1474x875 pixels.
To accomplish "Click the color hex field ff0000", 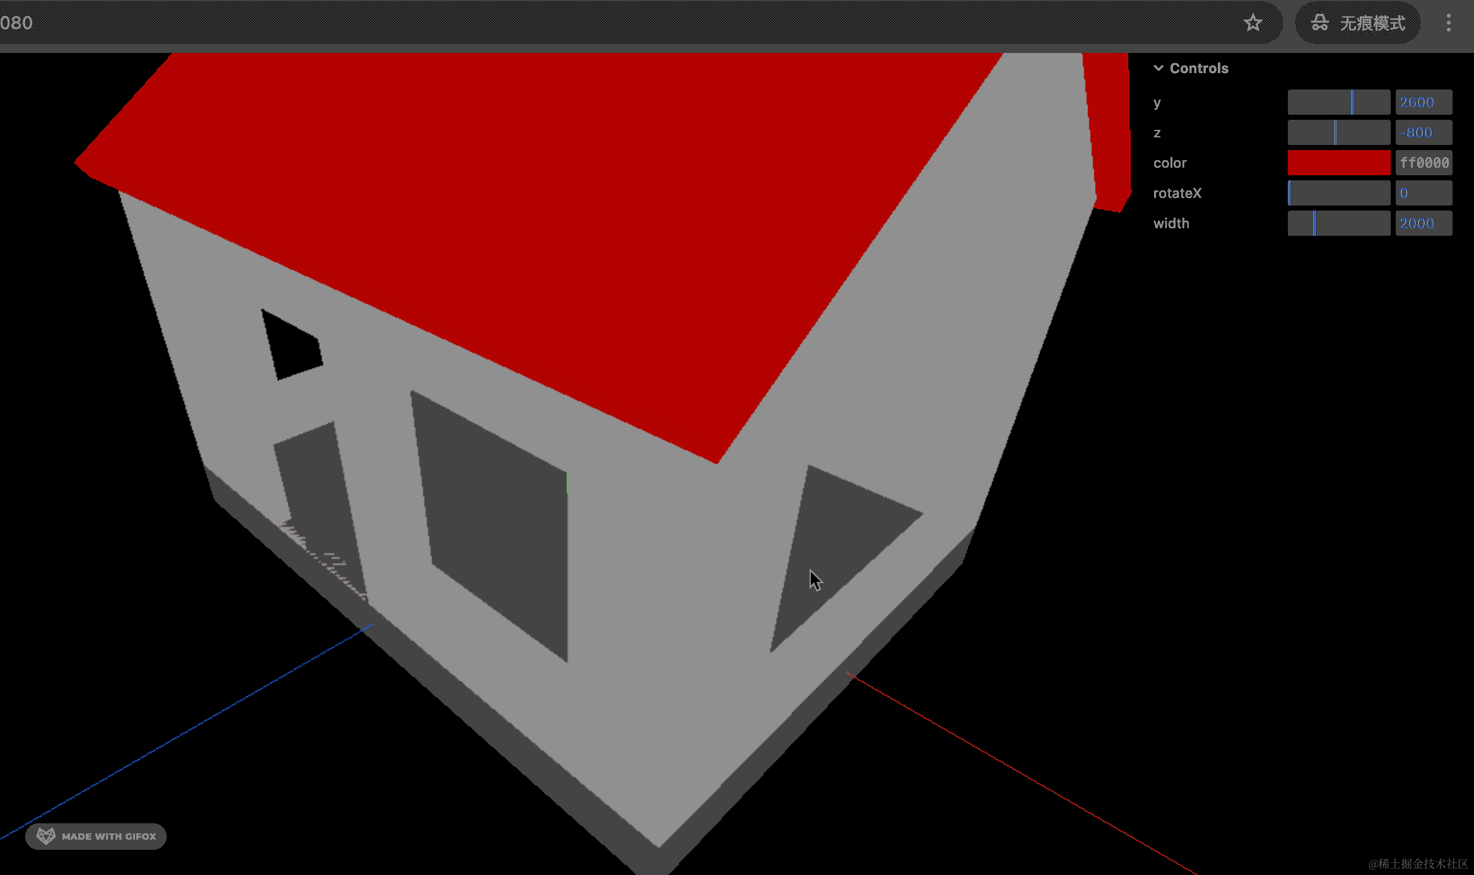I will coord(1424,163).
